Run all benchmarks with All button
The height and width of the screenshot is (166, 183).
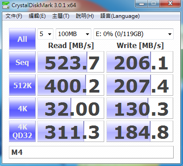point(22,39)
